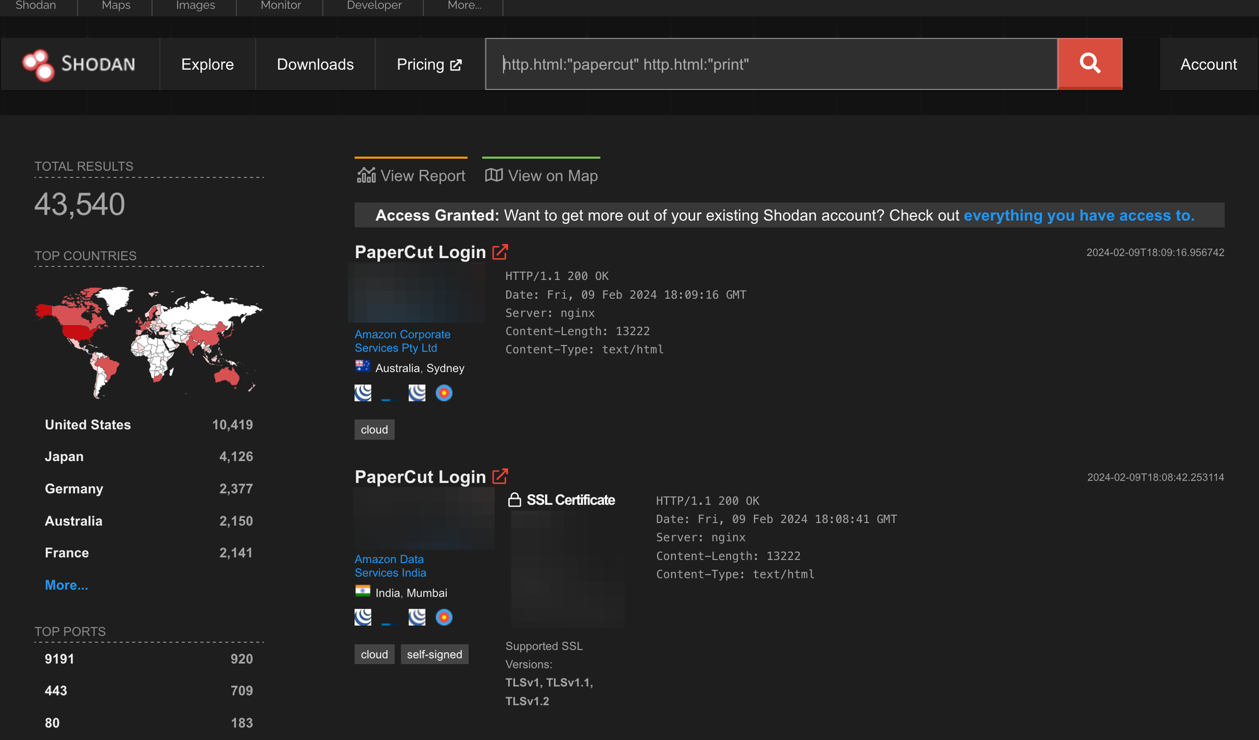Go to the Downloads page

click(315, 64)
